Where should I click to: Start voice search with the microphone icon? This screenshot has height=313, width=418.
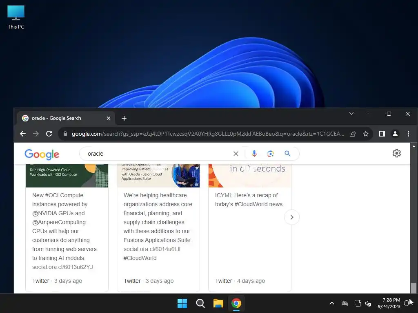pyautogui.click(x=254, y=154)
